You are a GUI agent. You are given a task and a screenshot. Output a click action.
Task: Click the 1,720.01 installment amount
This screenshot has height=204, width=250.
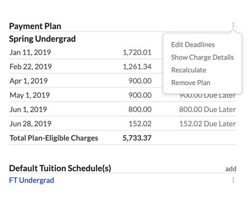tap(137, 53)
